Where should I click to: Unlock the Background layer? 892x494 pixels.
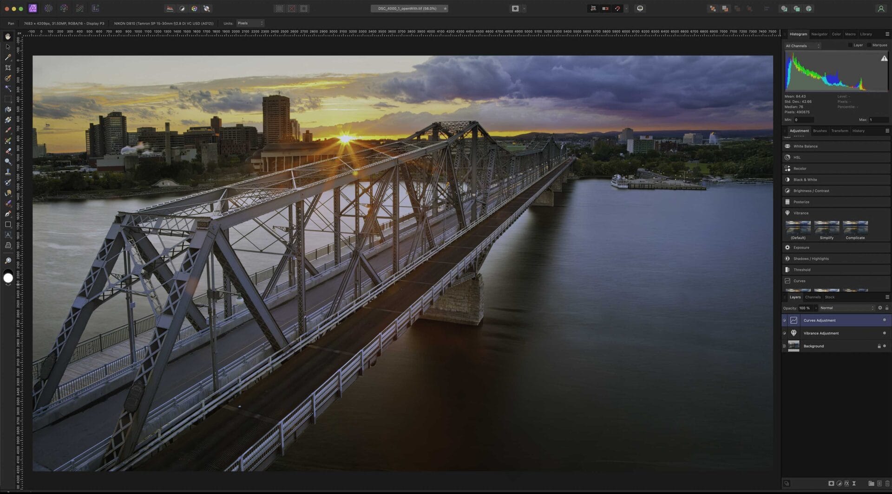tap(879, 346)
